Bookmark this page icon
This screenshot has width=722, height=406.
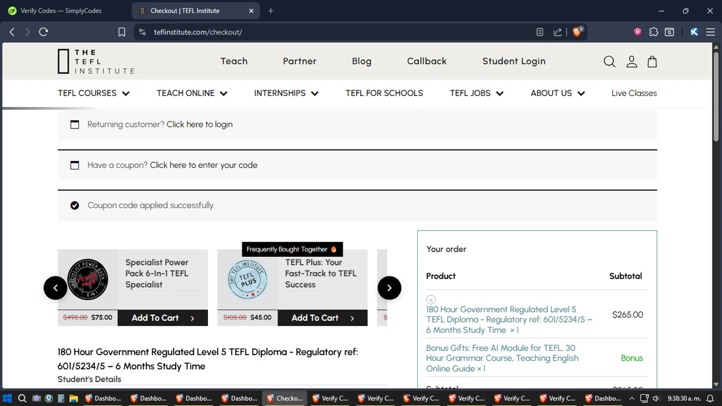point(122,32)
